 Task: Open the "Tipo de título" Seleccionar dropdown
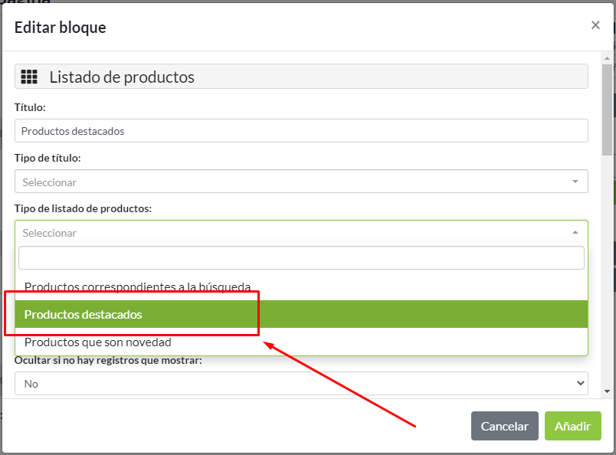(x=299, y=181)
